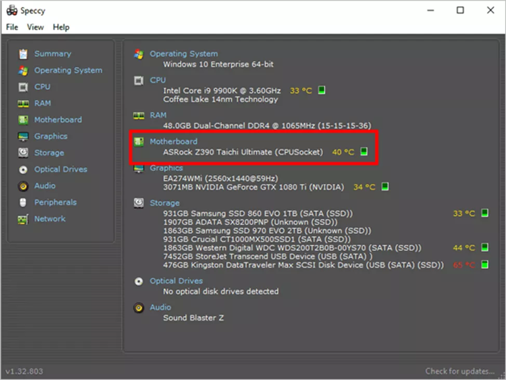This screenshot has height=380, width=506.
Task: Click the CPU temperature indicator icon
Action: (x=322, y=90)
